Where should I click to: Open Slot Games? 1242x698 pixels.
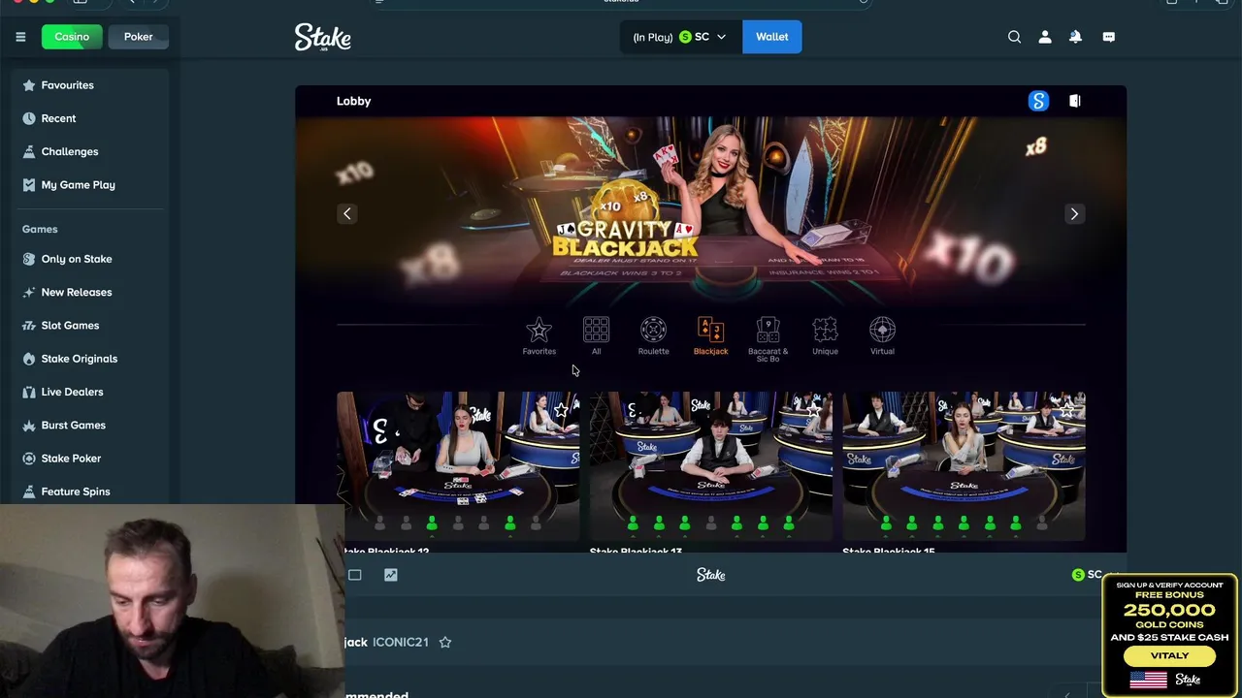click(89, 325)
